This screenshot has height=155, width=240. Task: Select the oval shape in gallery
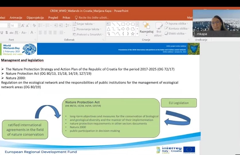point(128,24)
